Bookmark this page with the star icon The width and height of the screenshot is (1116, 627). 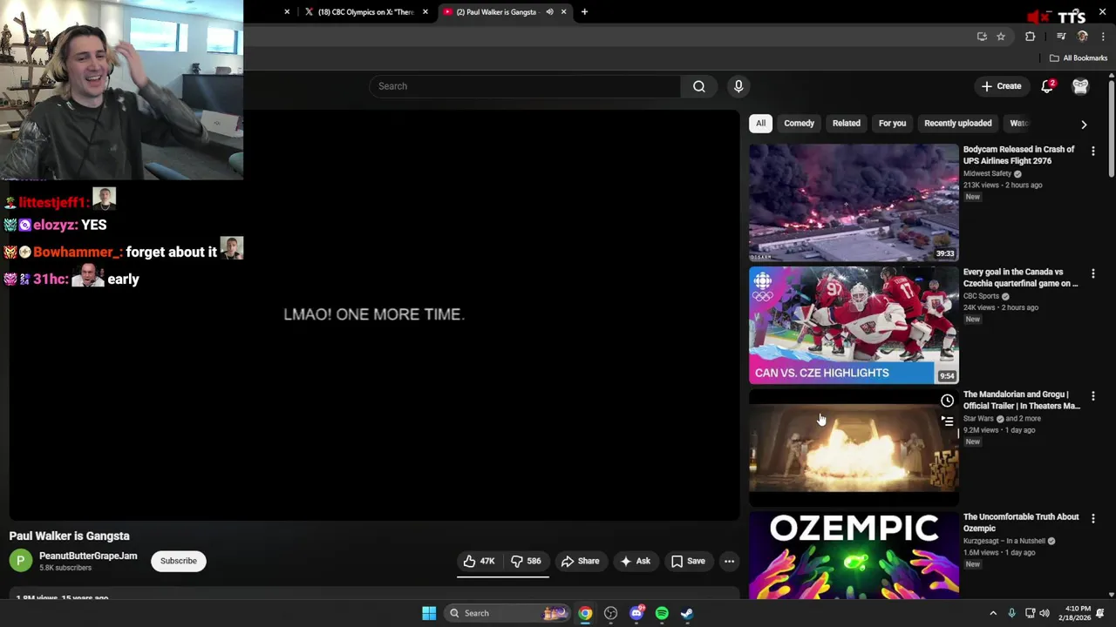click(x=1001, y=37)
